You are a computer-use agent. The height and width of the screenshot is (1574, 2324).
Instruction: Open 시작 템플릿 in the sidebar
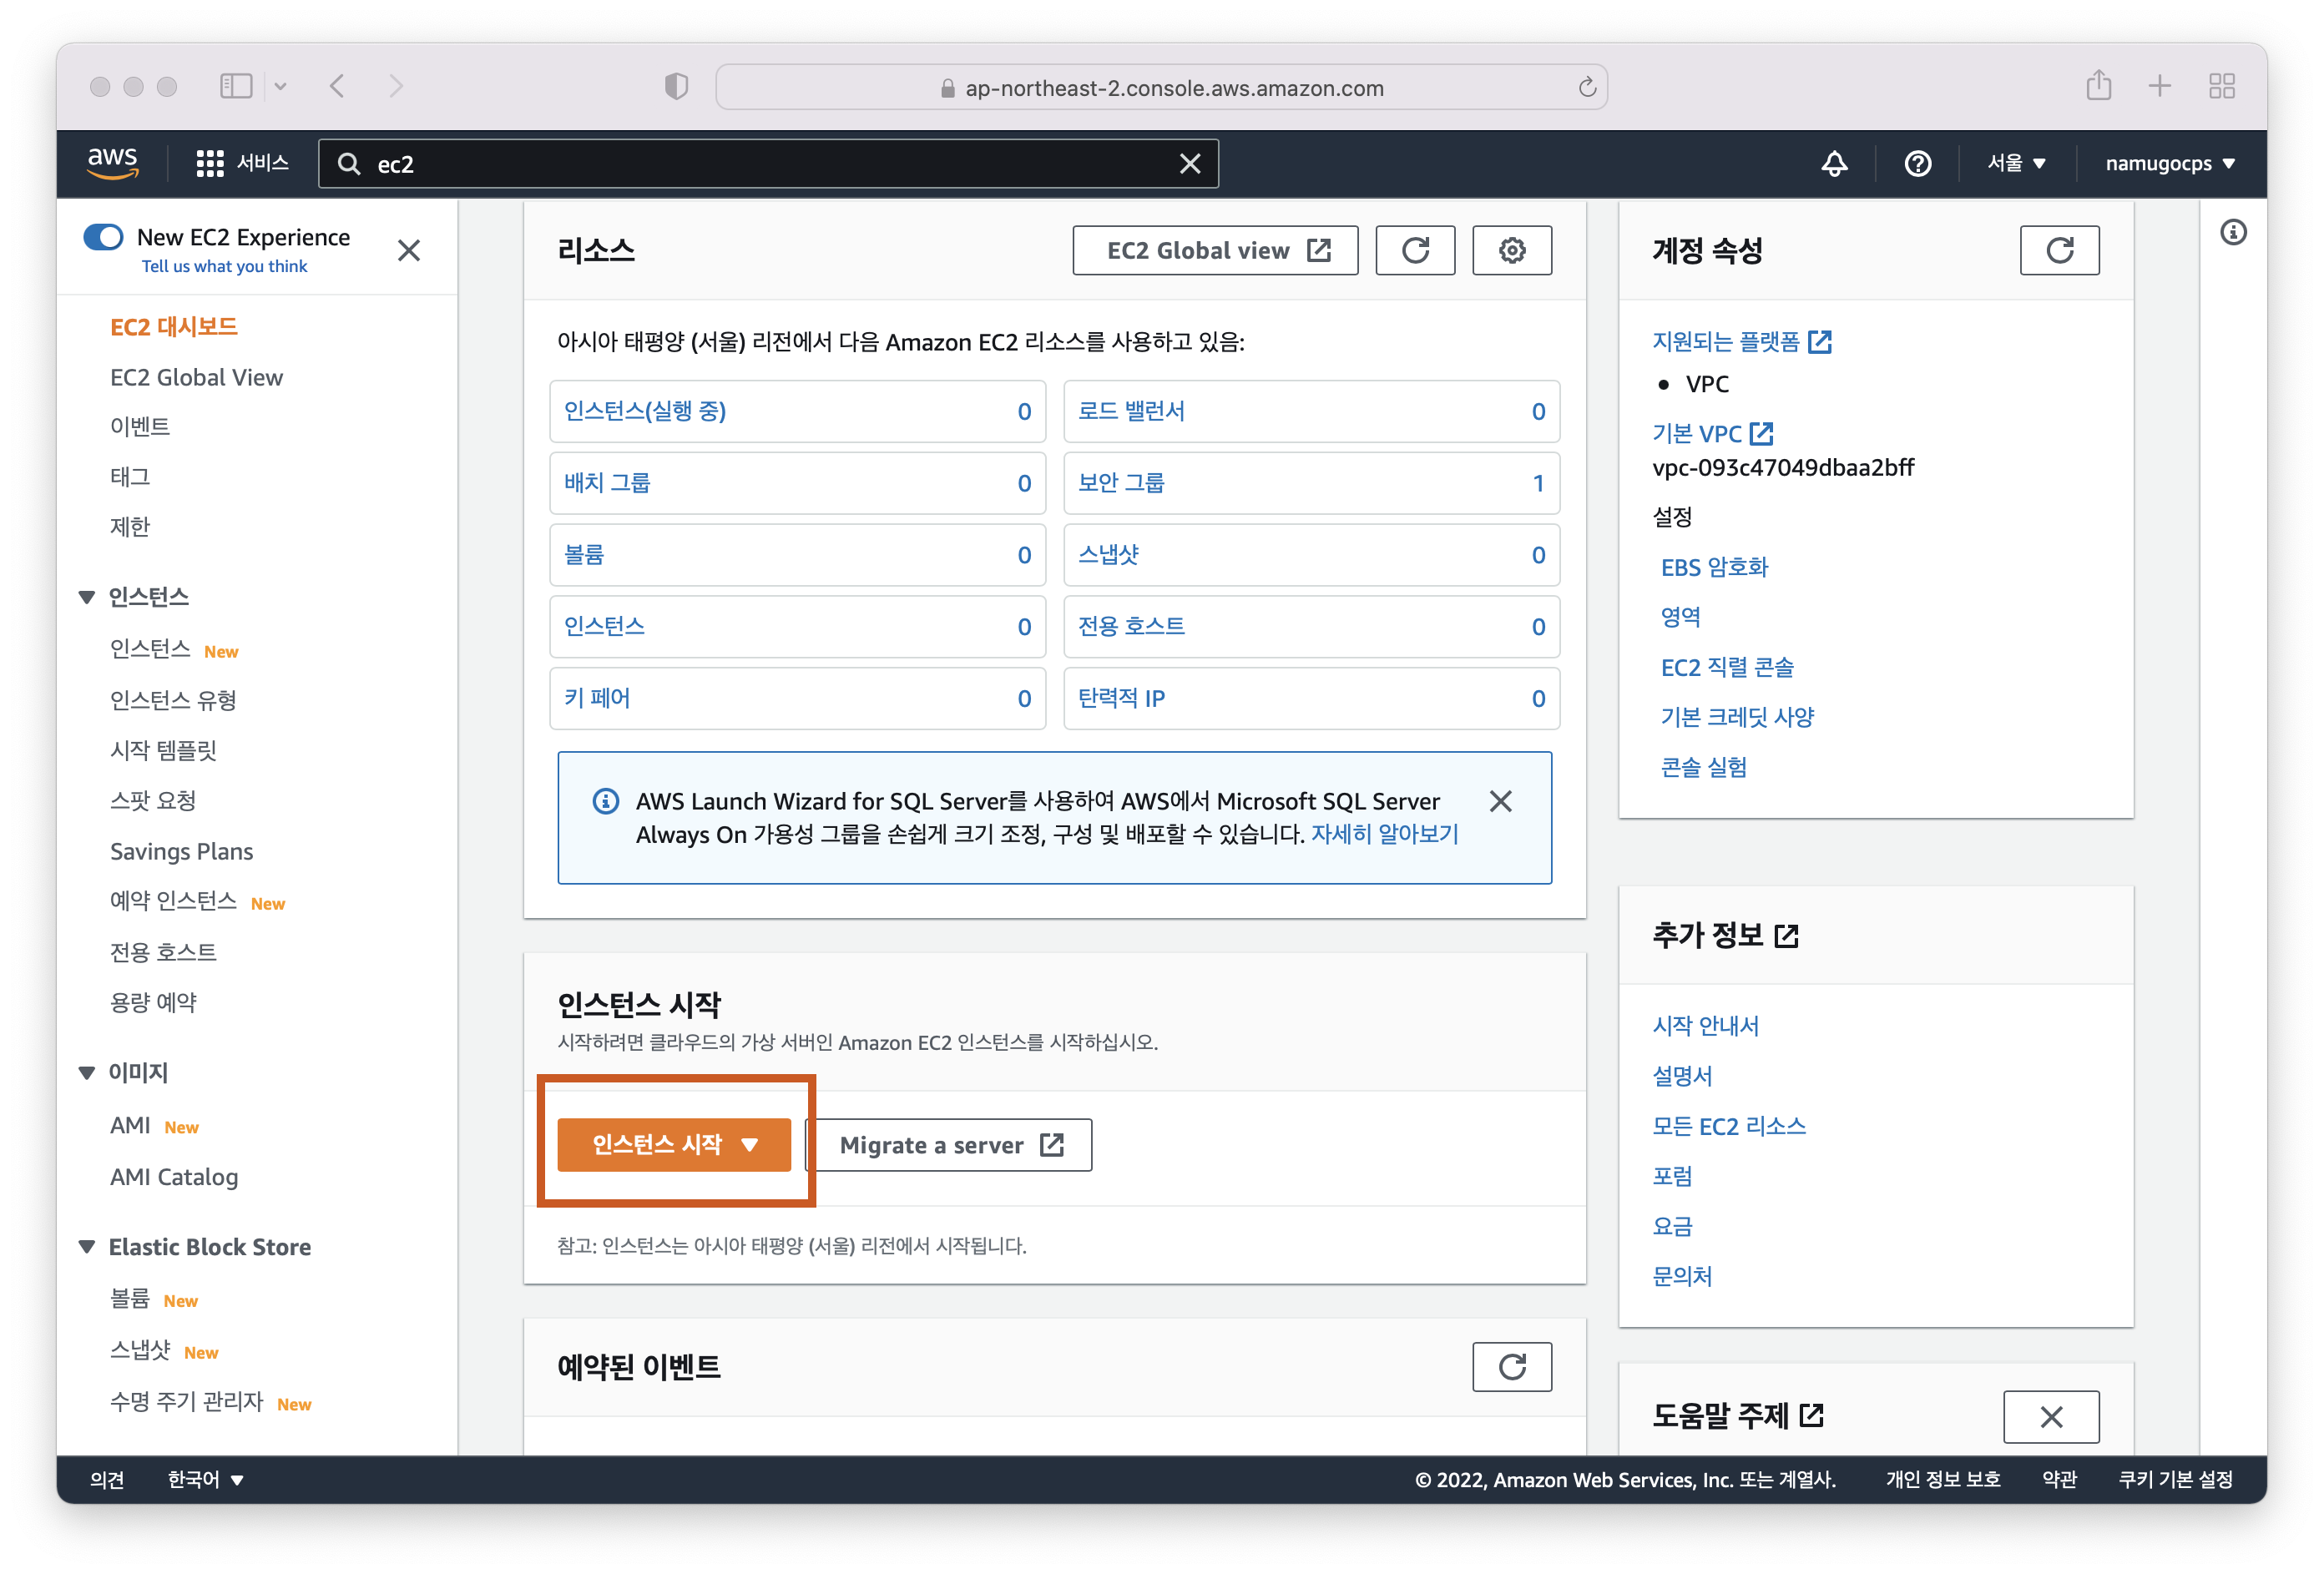click(163, 750)
